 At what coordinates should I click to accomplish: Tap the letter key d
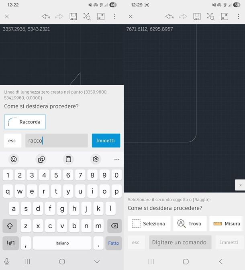[x=38, y=209]
